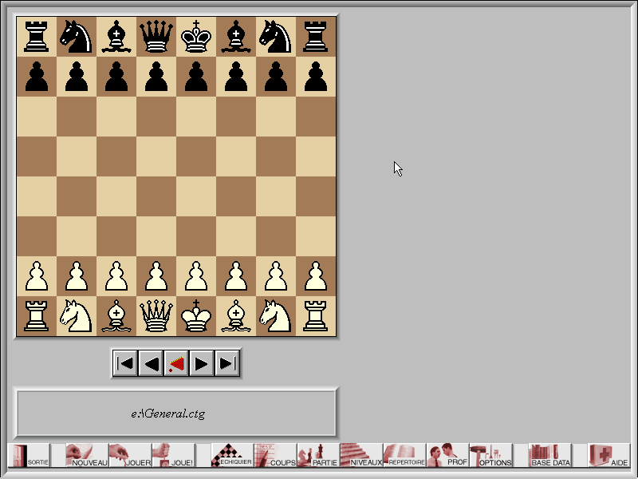638x479 pixels.
Task: Select the black rook on a8
Action: 37,37
